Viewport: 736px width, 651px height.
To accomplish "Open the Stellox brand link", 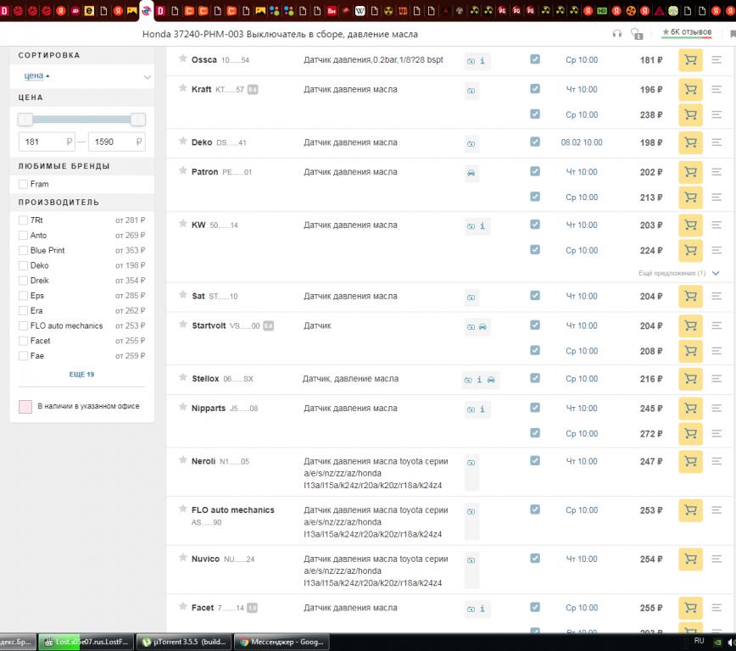I will pos(205,379).
